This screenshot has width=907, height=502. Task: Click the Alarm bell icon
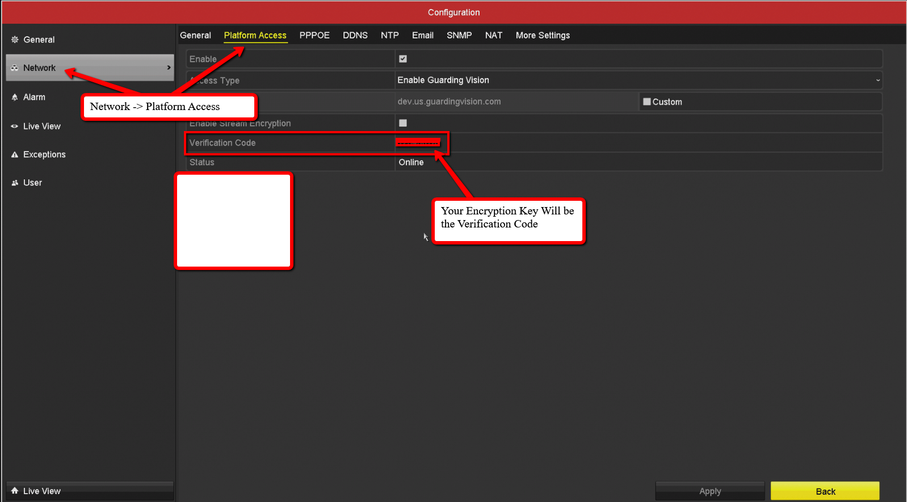15,98
